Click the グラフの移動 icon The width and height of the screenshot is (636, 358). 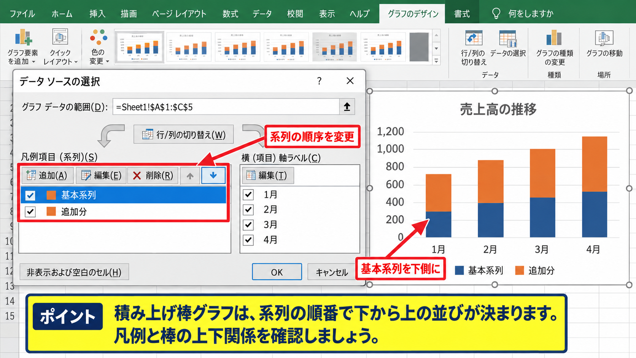point(604,44)
